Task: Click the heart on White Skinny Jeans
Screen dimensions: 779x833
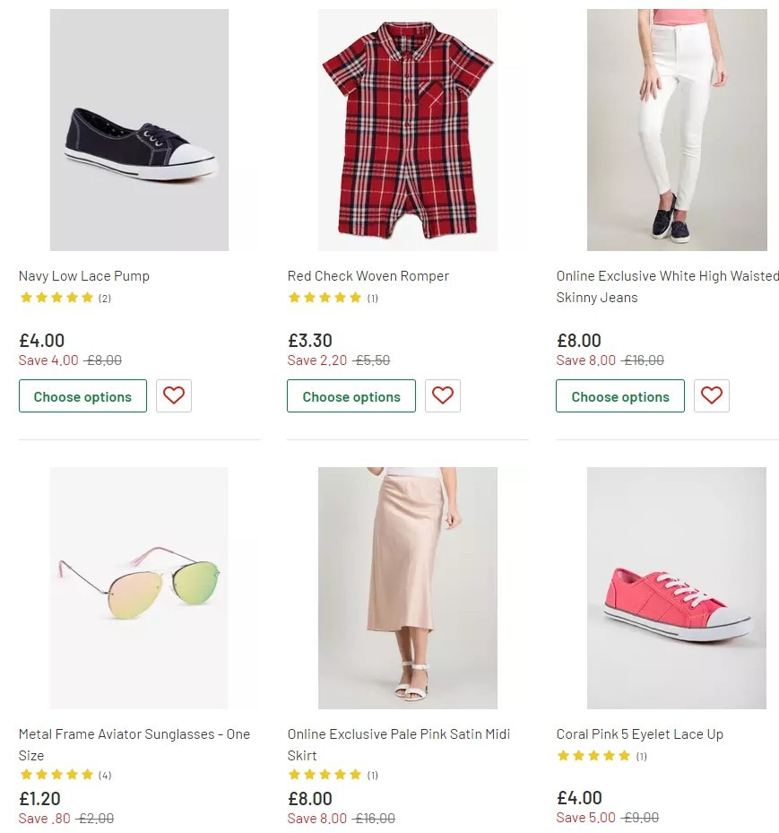Action: 712,395
